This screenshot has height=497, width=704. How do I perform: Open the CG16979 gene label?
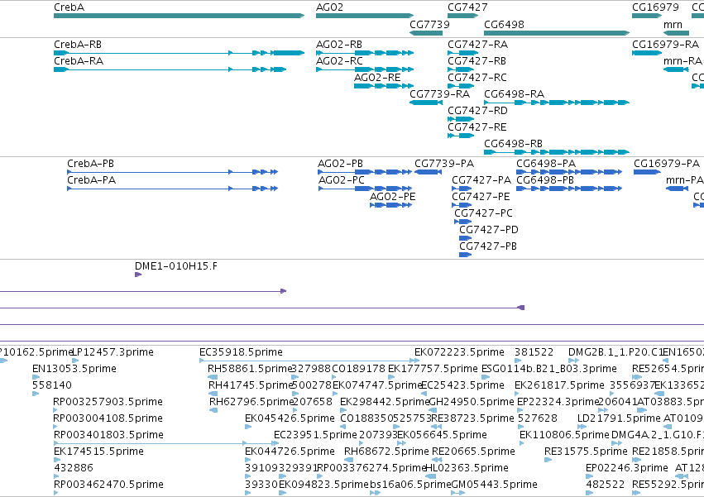coord(655,7)
